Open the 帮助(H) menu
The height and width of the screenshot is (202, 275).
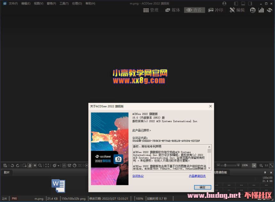90,3
